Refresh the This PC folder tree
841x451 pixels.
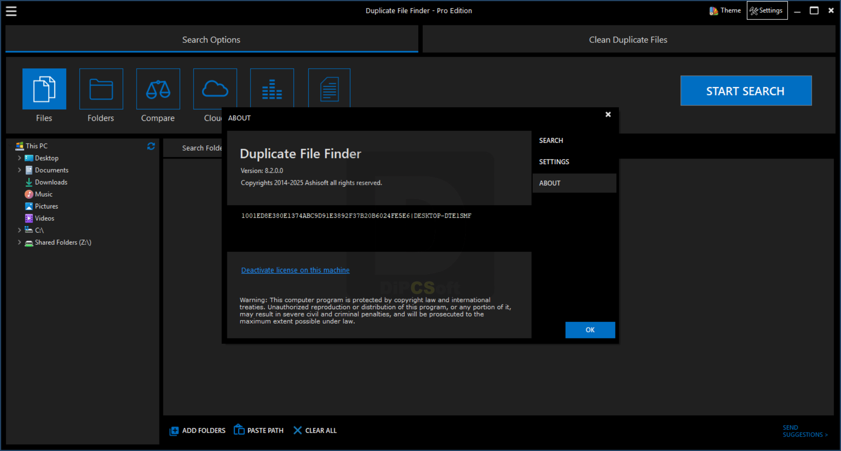pyautogui.click(x=151, y=146)
